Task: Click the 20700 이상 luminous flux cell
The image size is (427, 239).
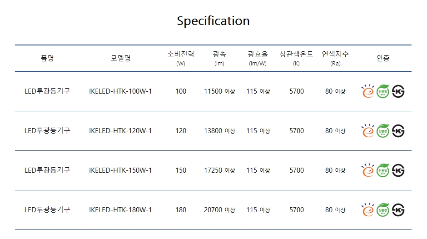Action: coord(219,210)
